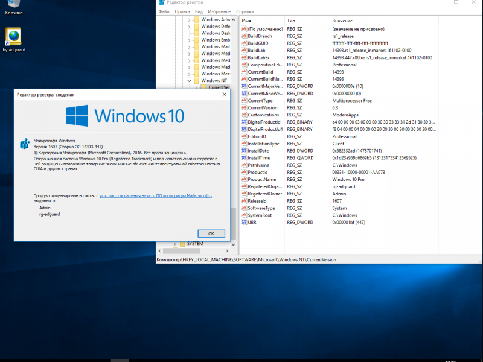The width and height of the screenshot is (483, 362).
Task: Select the CompositionEdi... value name
Action: (265, 65)
